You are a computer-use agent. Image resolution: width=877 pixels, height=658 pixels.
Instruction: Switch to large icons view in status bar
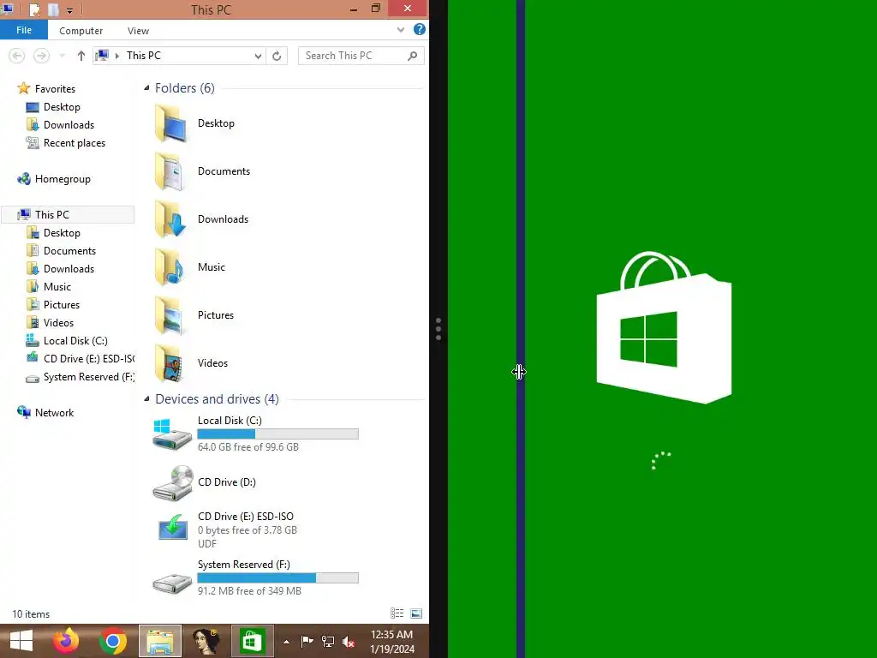tap(416, 613)
